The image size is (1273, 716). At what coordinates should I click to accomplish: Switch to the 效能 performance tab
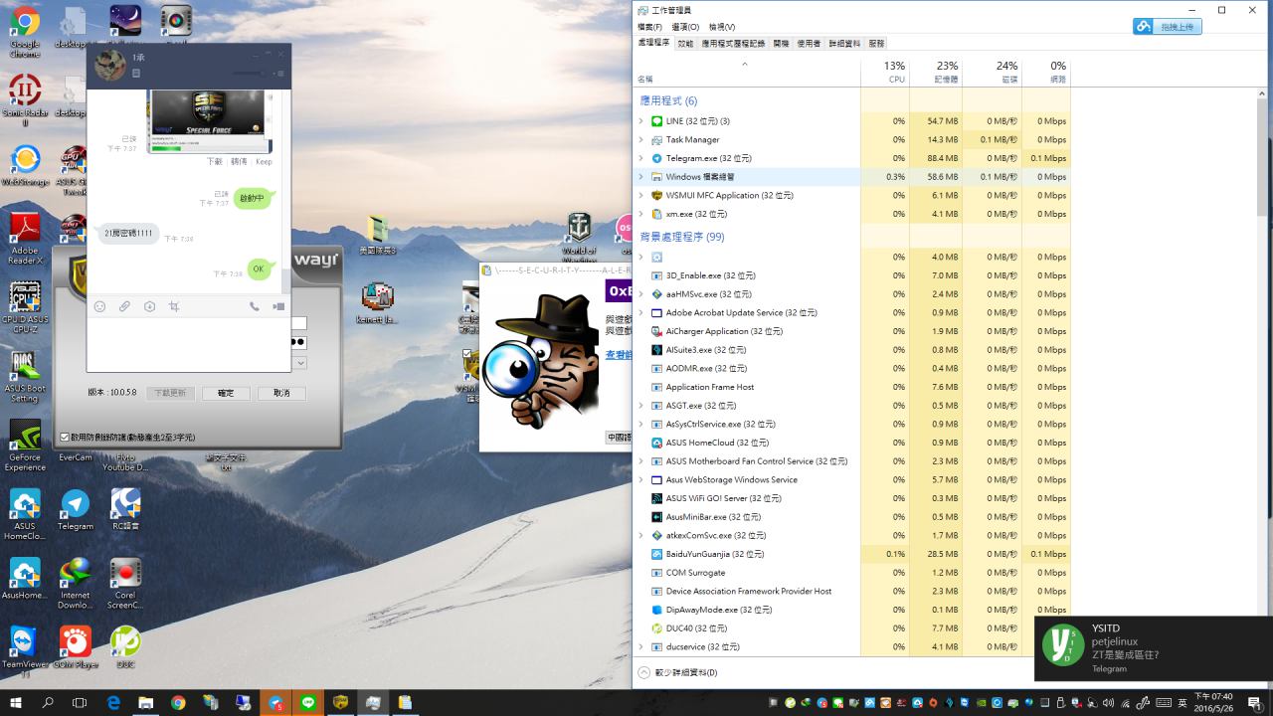click(685, 44)
